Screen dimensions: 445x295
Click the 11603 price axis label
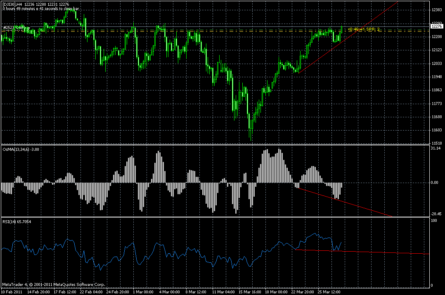coord(436,130)
